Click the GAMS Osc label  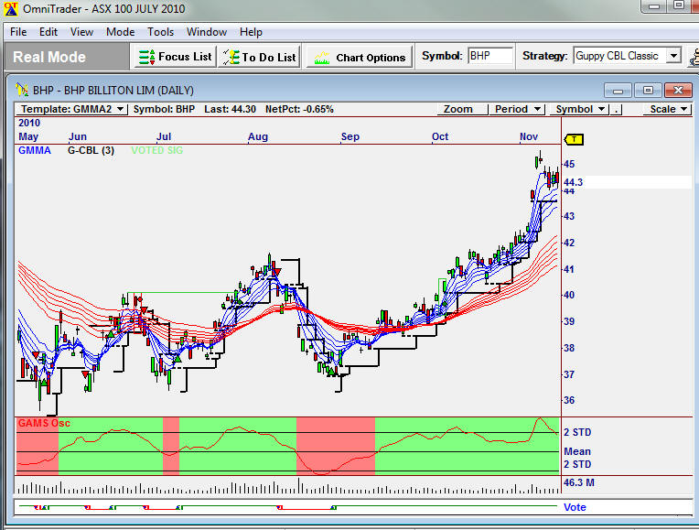(x=44, y=423)
